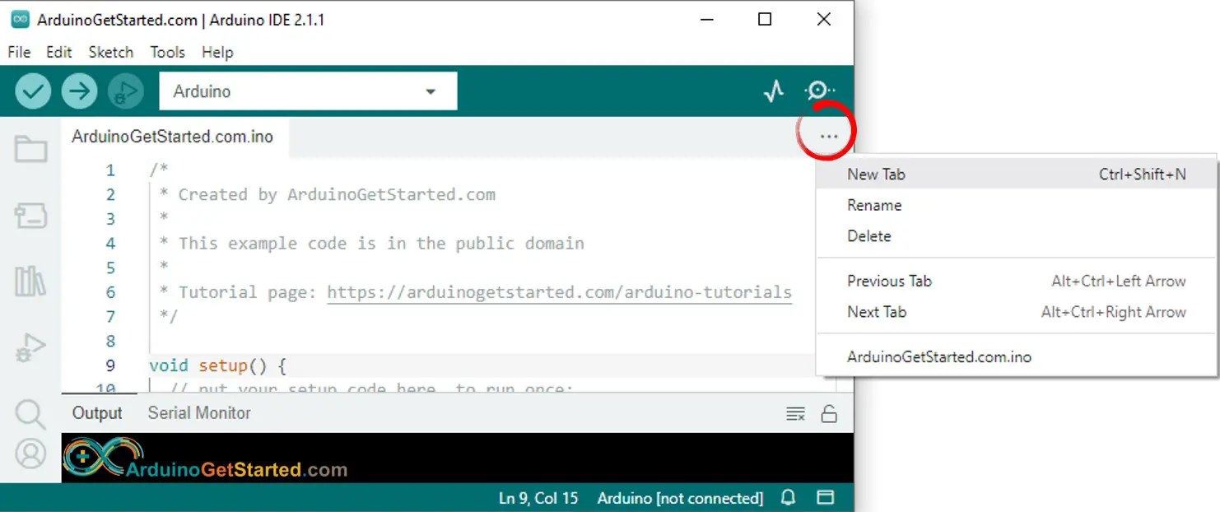The image size is (1220, 512).
Task: Start debugging with the debug button
Action: click(x=125, y=91)
